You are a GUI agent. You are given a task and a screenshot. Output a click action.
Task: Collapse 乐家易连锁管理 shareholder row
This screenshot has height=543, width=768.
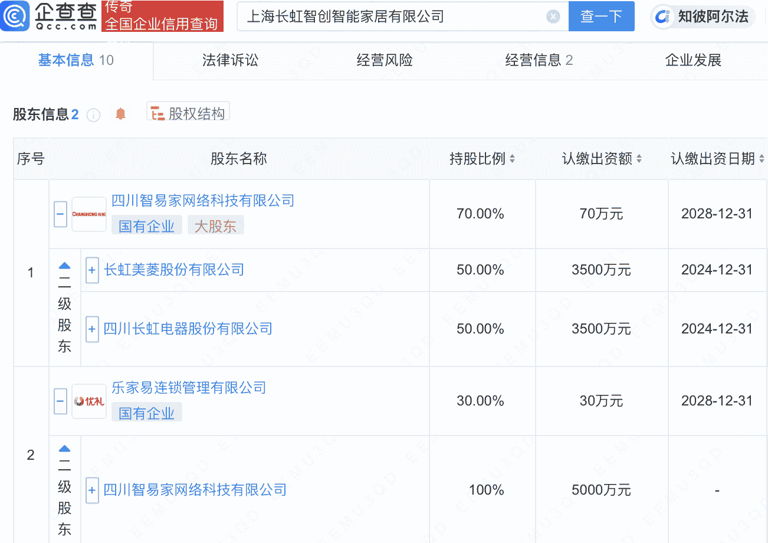tap(60, 401)
